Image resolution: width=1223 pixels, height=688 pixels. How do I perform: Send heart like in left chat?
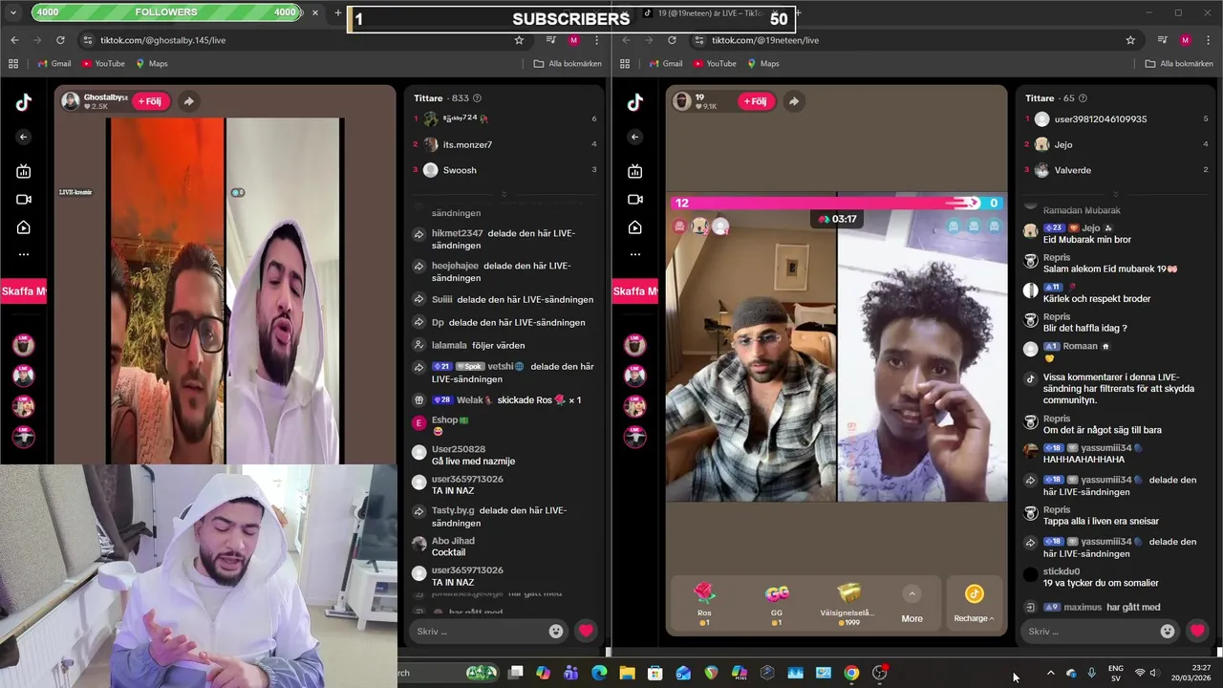pos(586,631)
